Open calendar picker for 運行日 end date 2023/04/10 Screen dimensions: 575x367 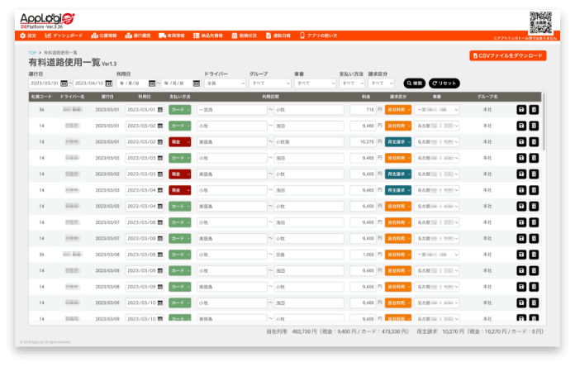point(109,83)
